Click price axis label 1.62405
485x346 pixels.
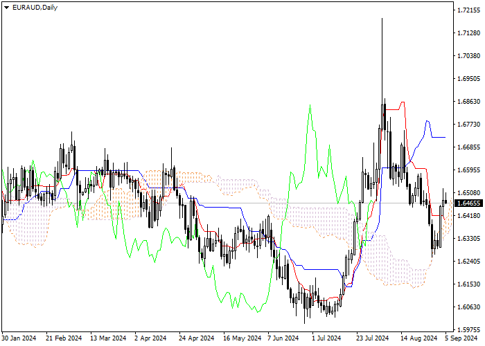pyautogui.click(x=469, y=262)
